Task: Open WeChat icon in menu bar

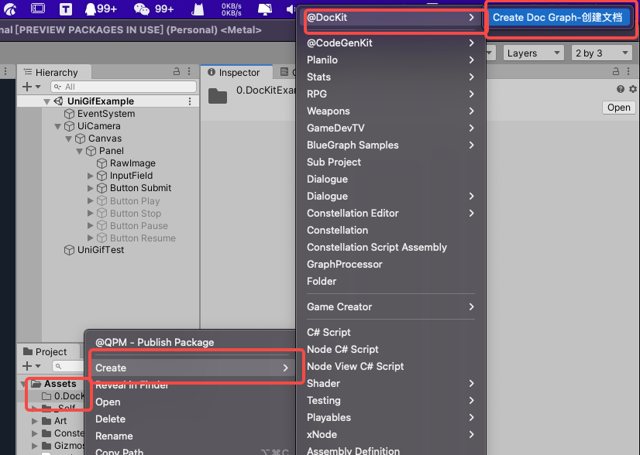Action: click(142, 9)
